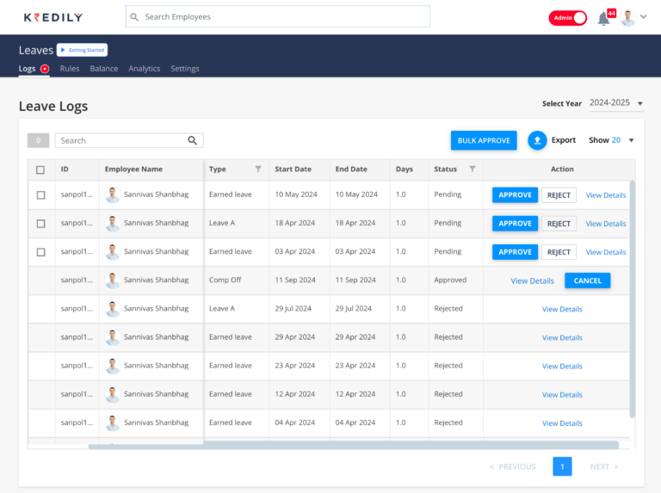661x493 pixels.
Task: View details of the 29 Jul 2024 leave
Action: [562, 309]
